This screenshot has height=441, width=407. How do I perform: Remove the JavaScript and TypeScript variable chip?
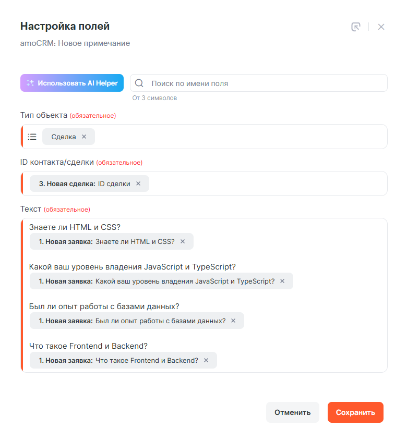[x=282, y=281]
